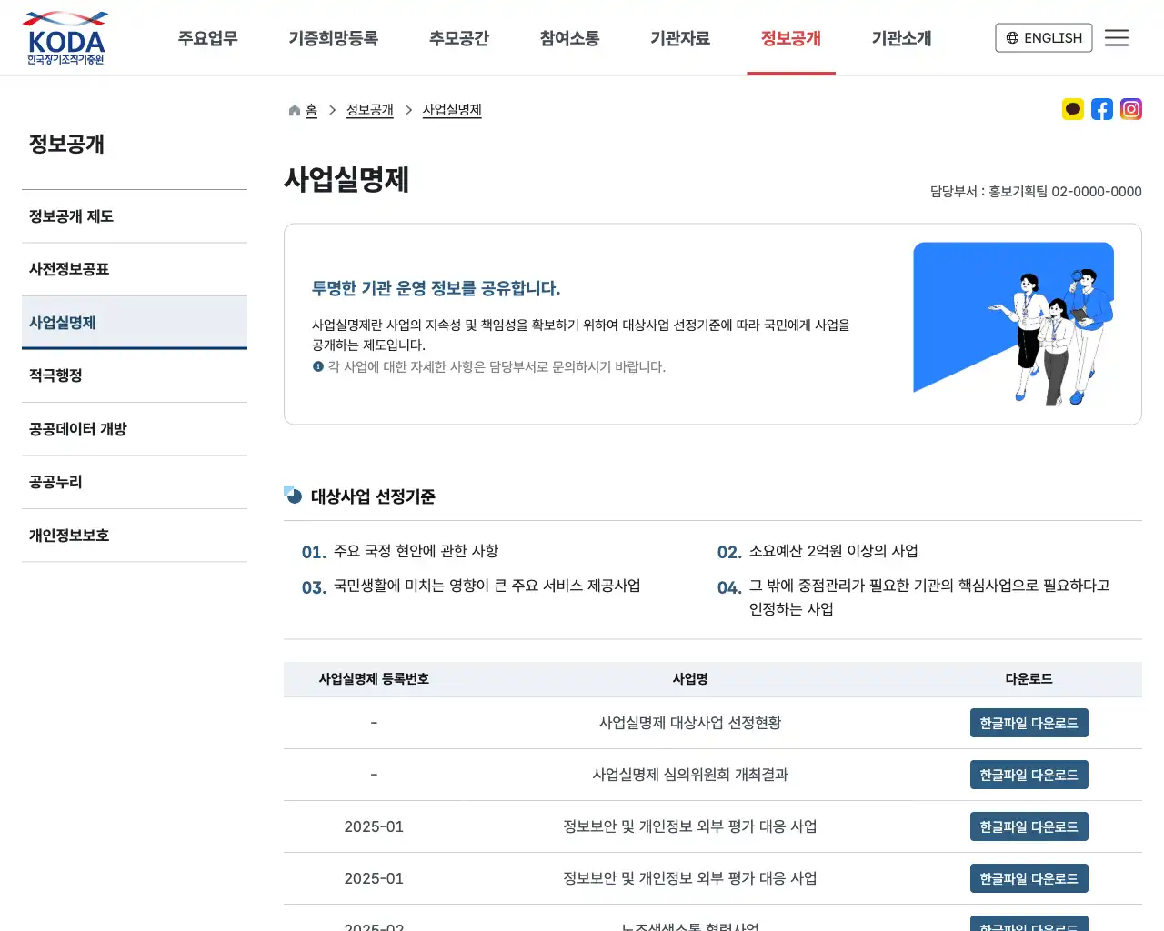Click the 정보공개 breadcrumb link
Viewport: 1164px width, 931px height.
tap(368, 109)
